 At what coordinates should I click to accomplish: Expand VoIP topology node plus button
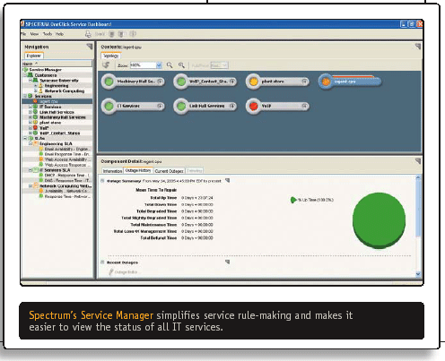point(304,106)
